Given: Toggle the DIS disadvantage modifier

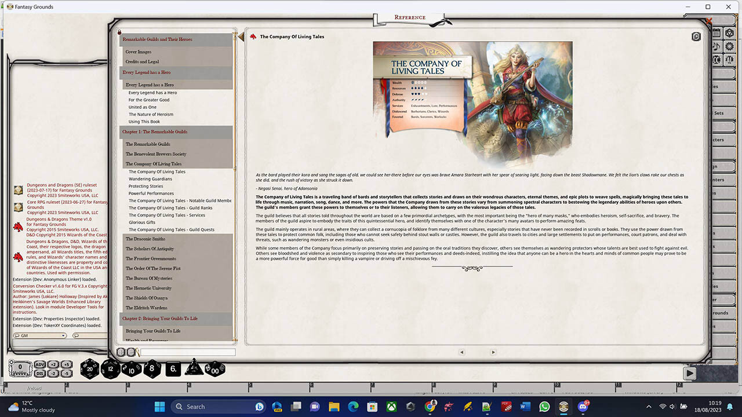Looking at the screenshot, I should tap(39, 374).
